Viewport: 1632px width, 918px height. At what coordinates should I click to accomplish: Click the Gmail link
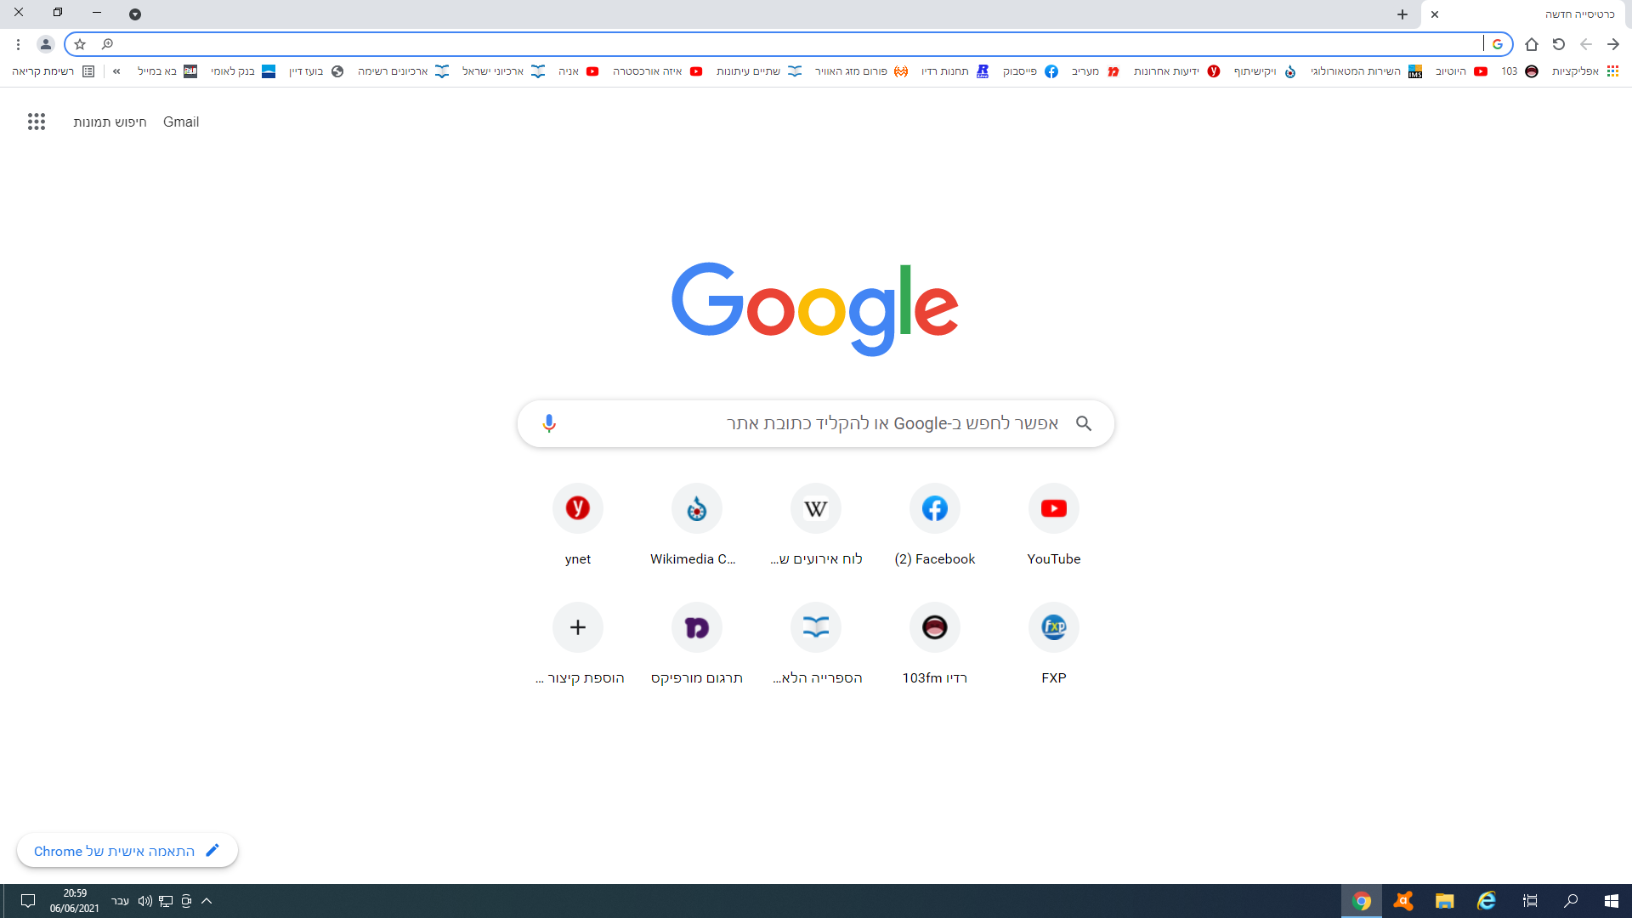[181, 122]
